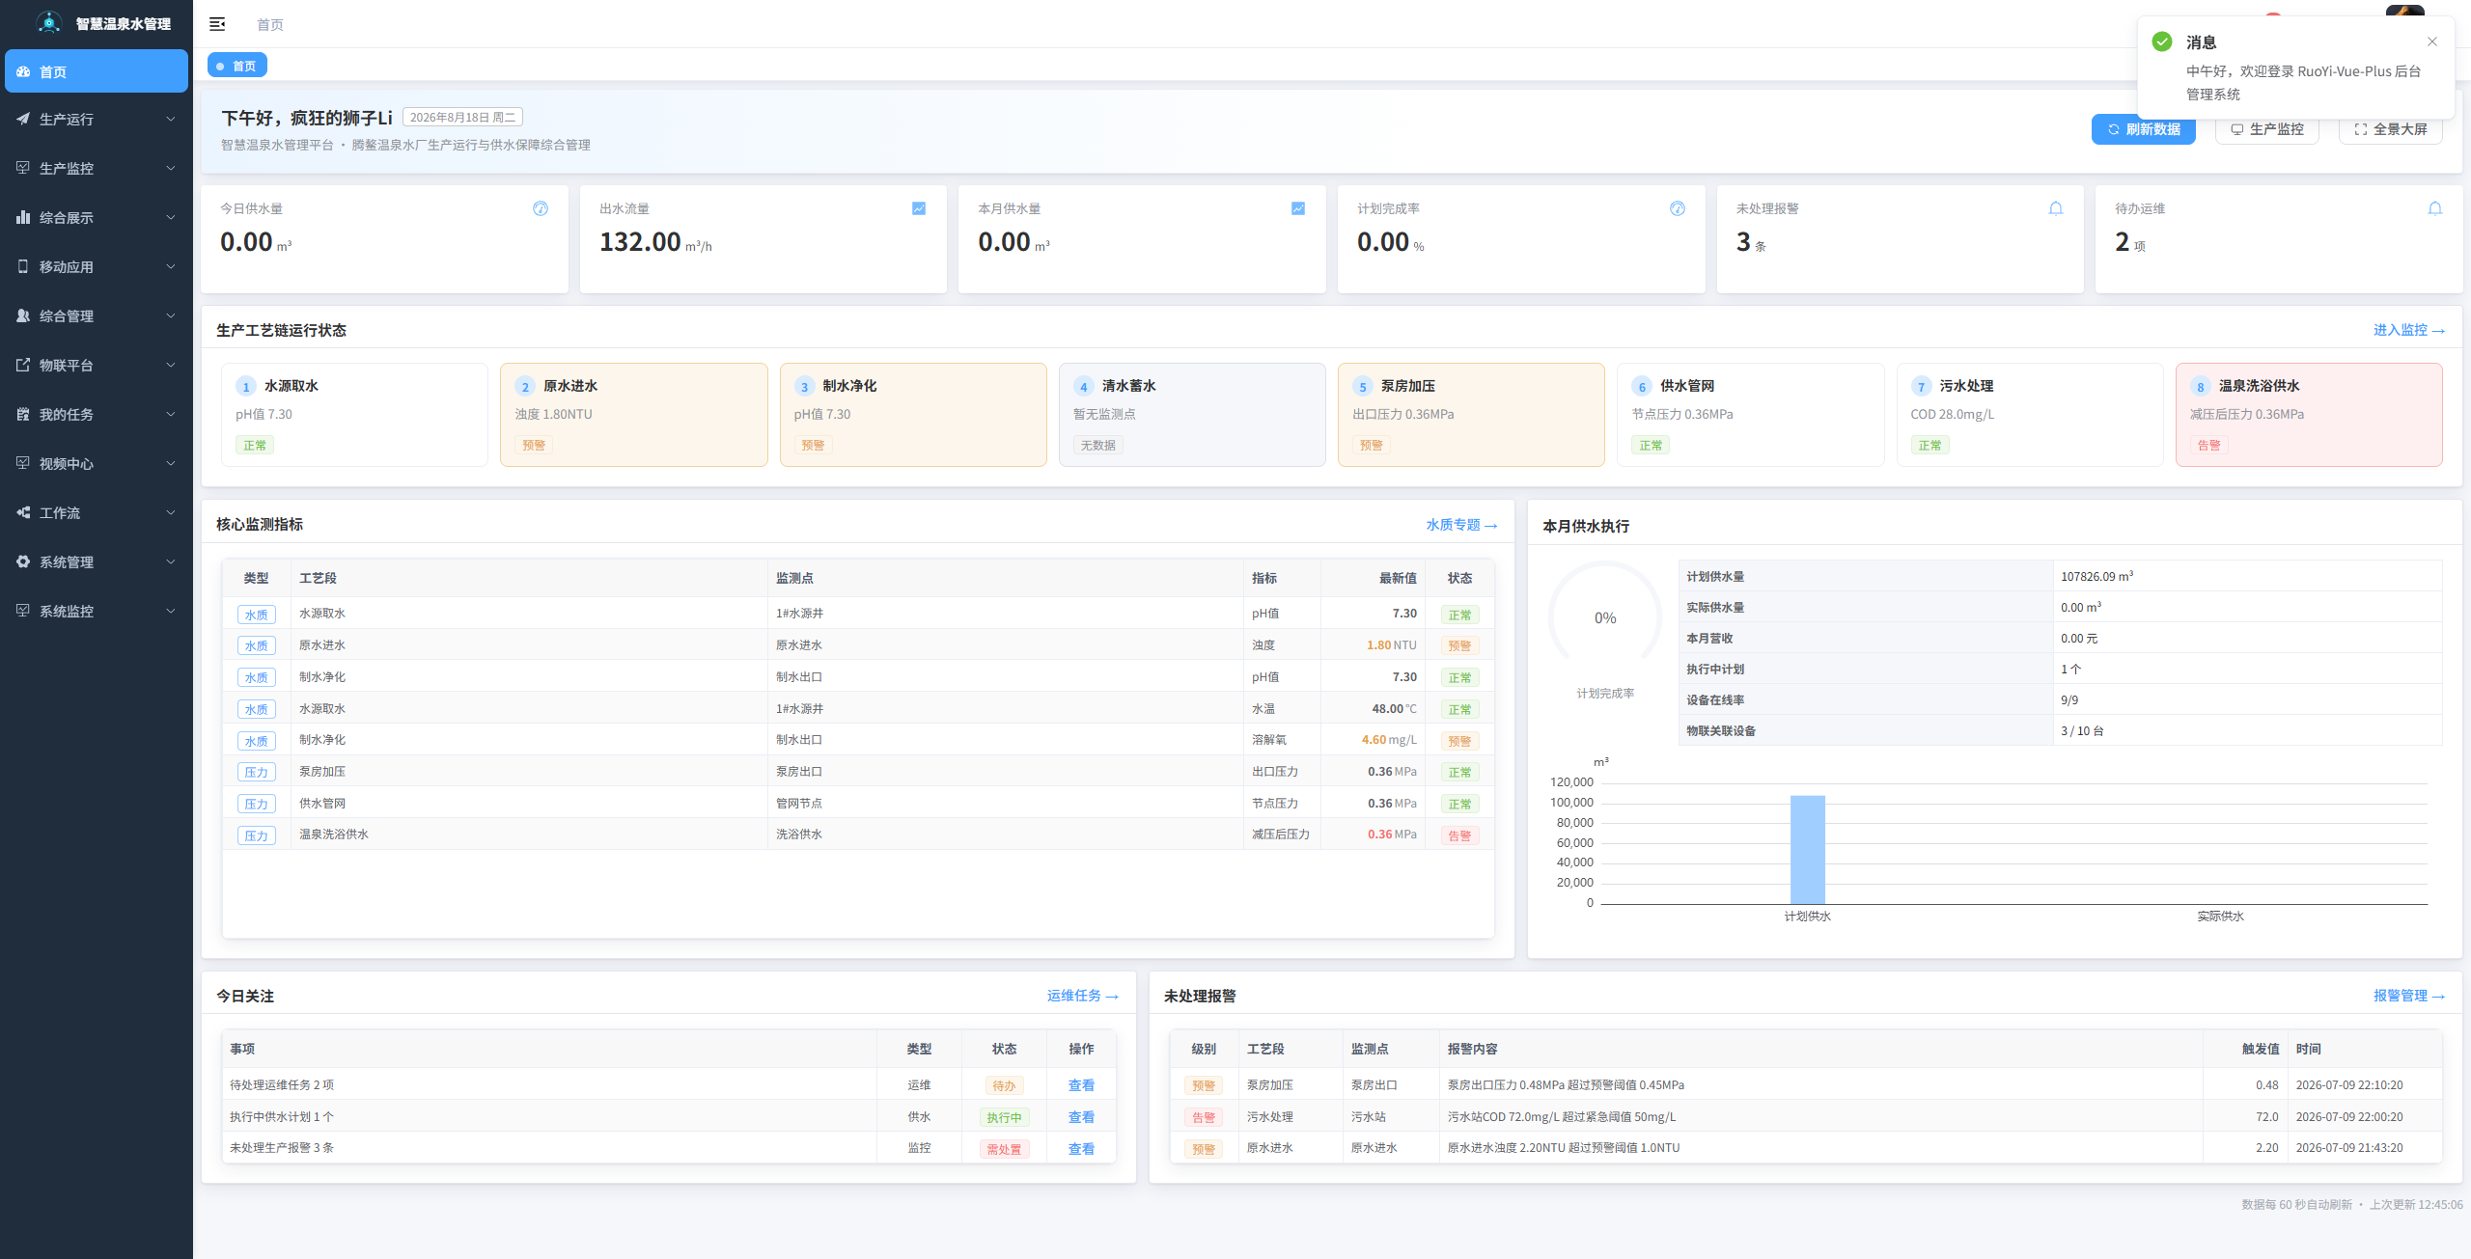Expand 生产运行 sidebar menu
The image size is (2471, 1259).
pos(97,120)
